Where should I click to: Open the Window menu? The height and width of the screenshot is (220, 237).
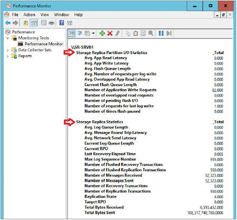pyautogui.click(x=62, y=15)
